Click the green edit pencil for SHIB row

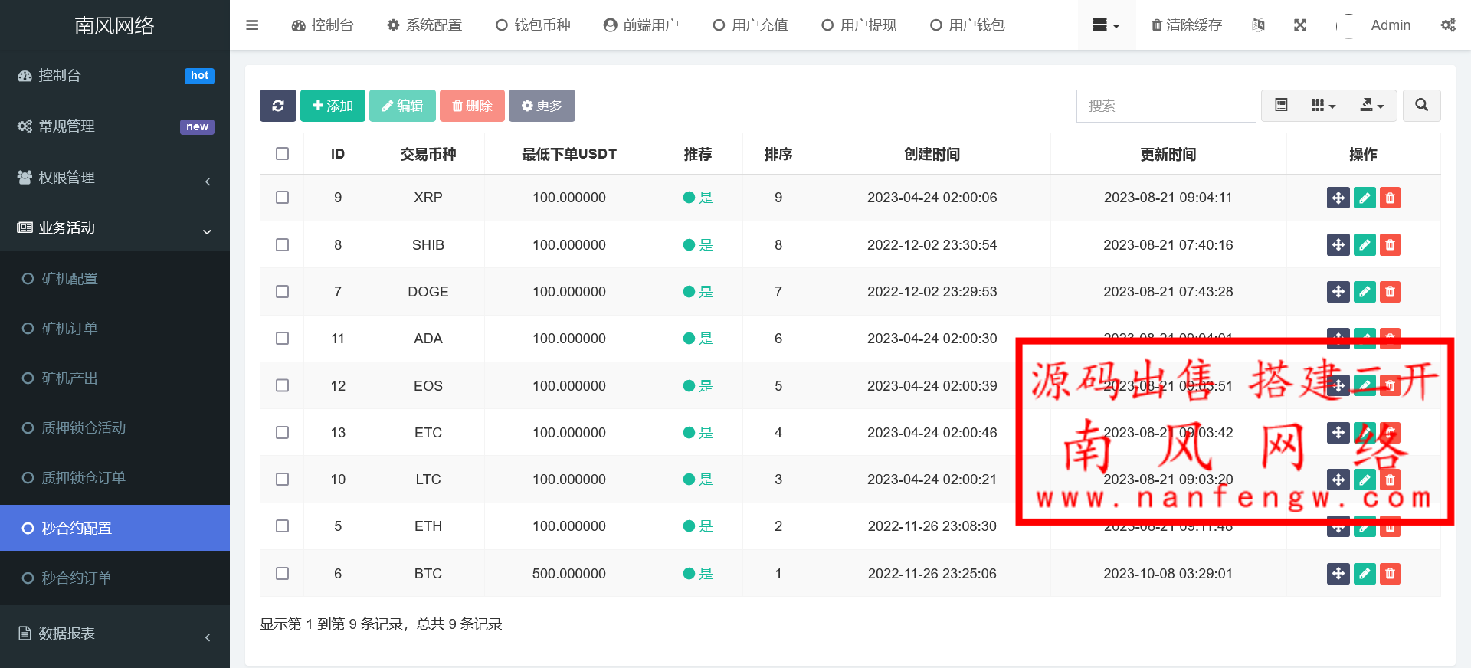pos(1365,245)
